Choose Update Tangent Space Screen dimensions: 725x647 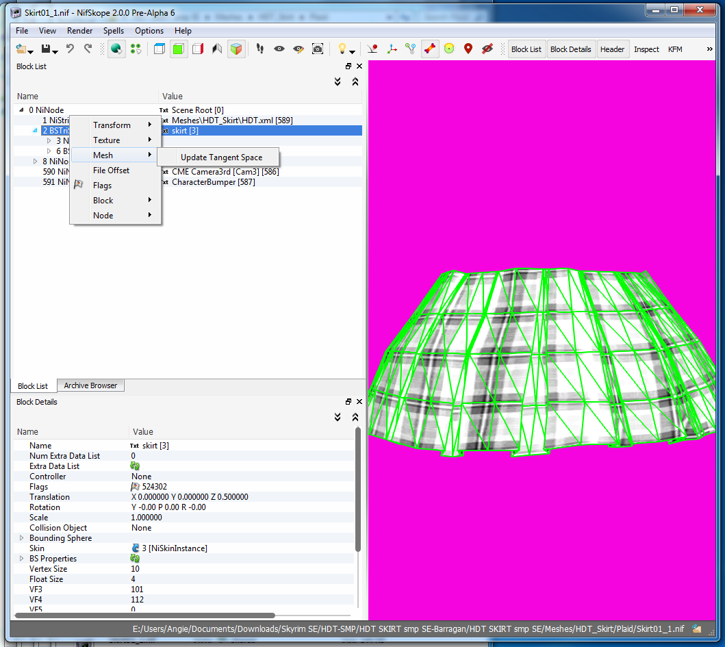coord(218,157)
